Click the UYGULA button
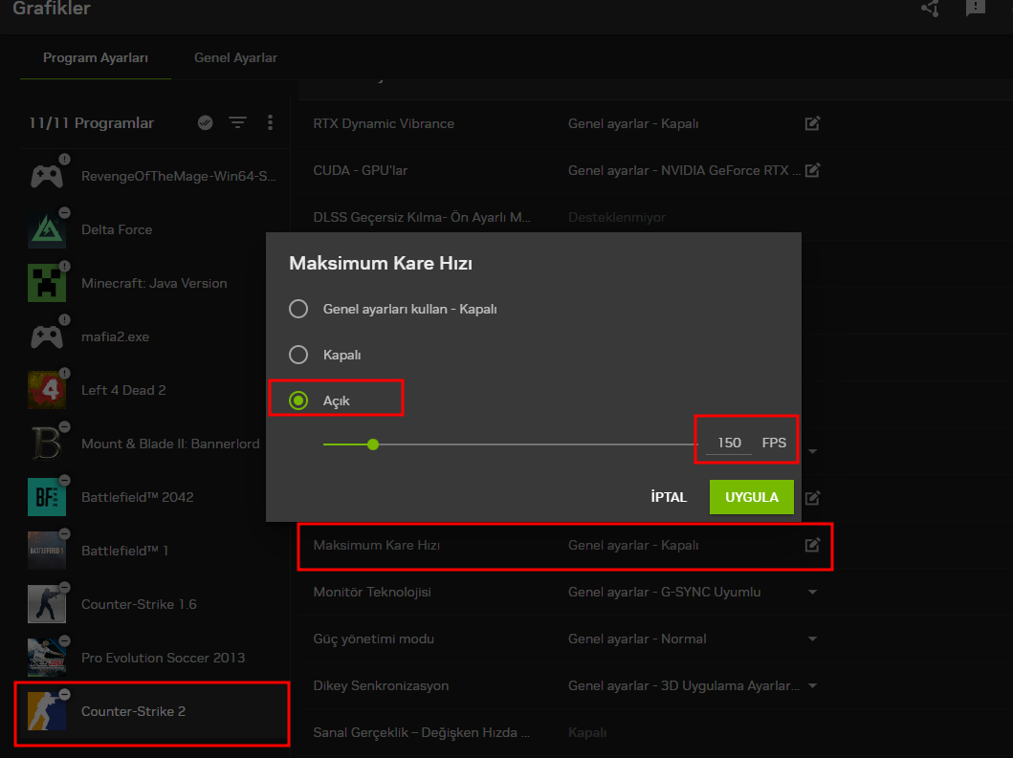 point(751,497)
